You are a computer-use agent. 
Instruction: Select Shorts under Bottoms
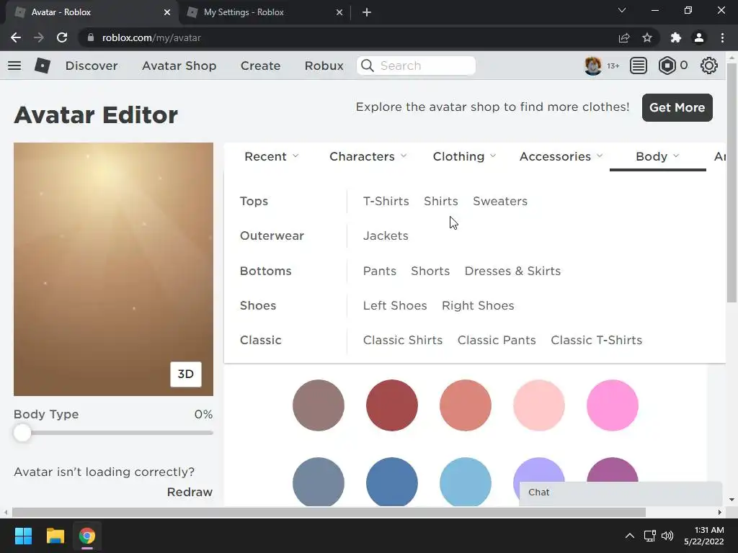coord(430,271)
